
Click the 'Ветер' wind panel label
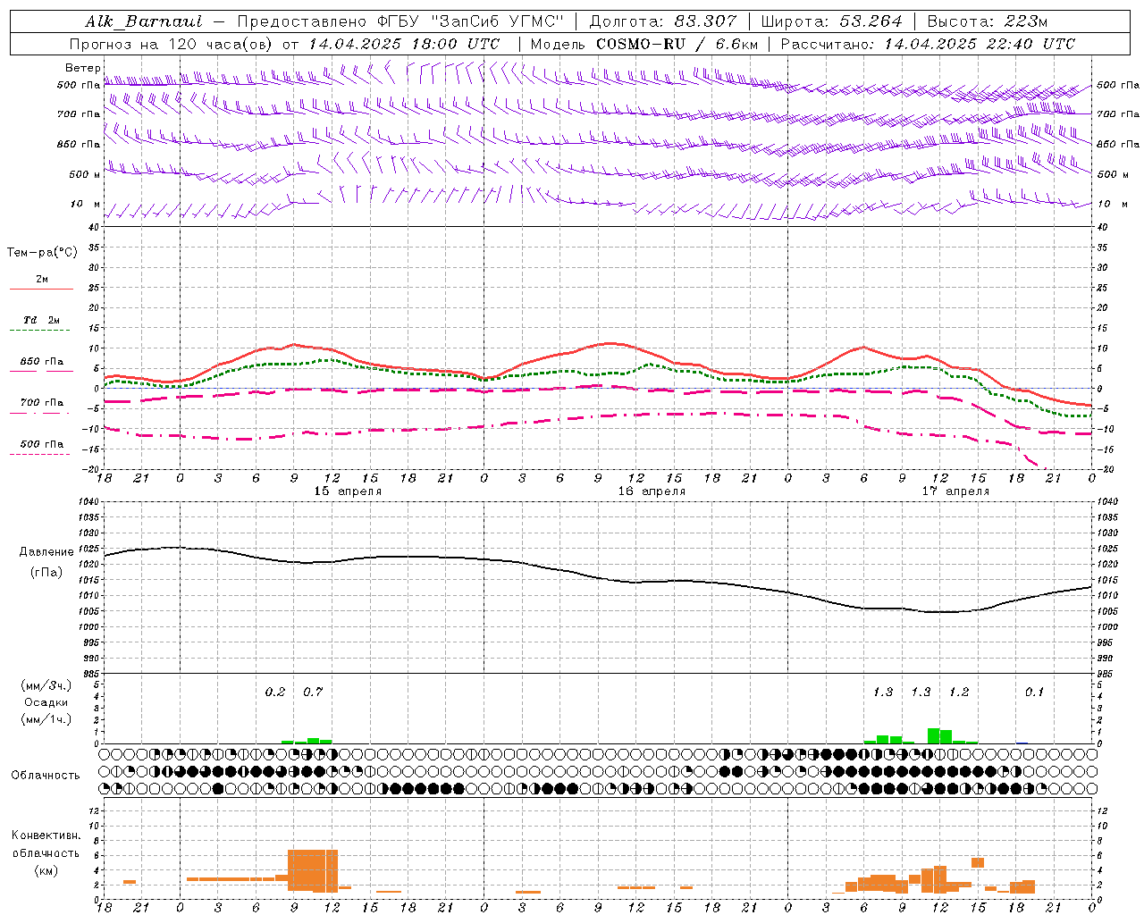pos(83,68)
